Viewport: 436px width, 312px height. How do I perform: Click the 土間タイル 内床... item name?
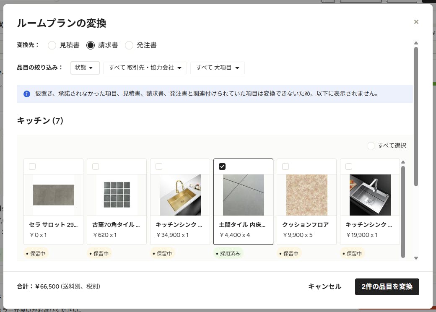pos(242,225)
